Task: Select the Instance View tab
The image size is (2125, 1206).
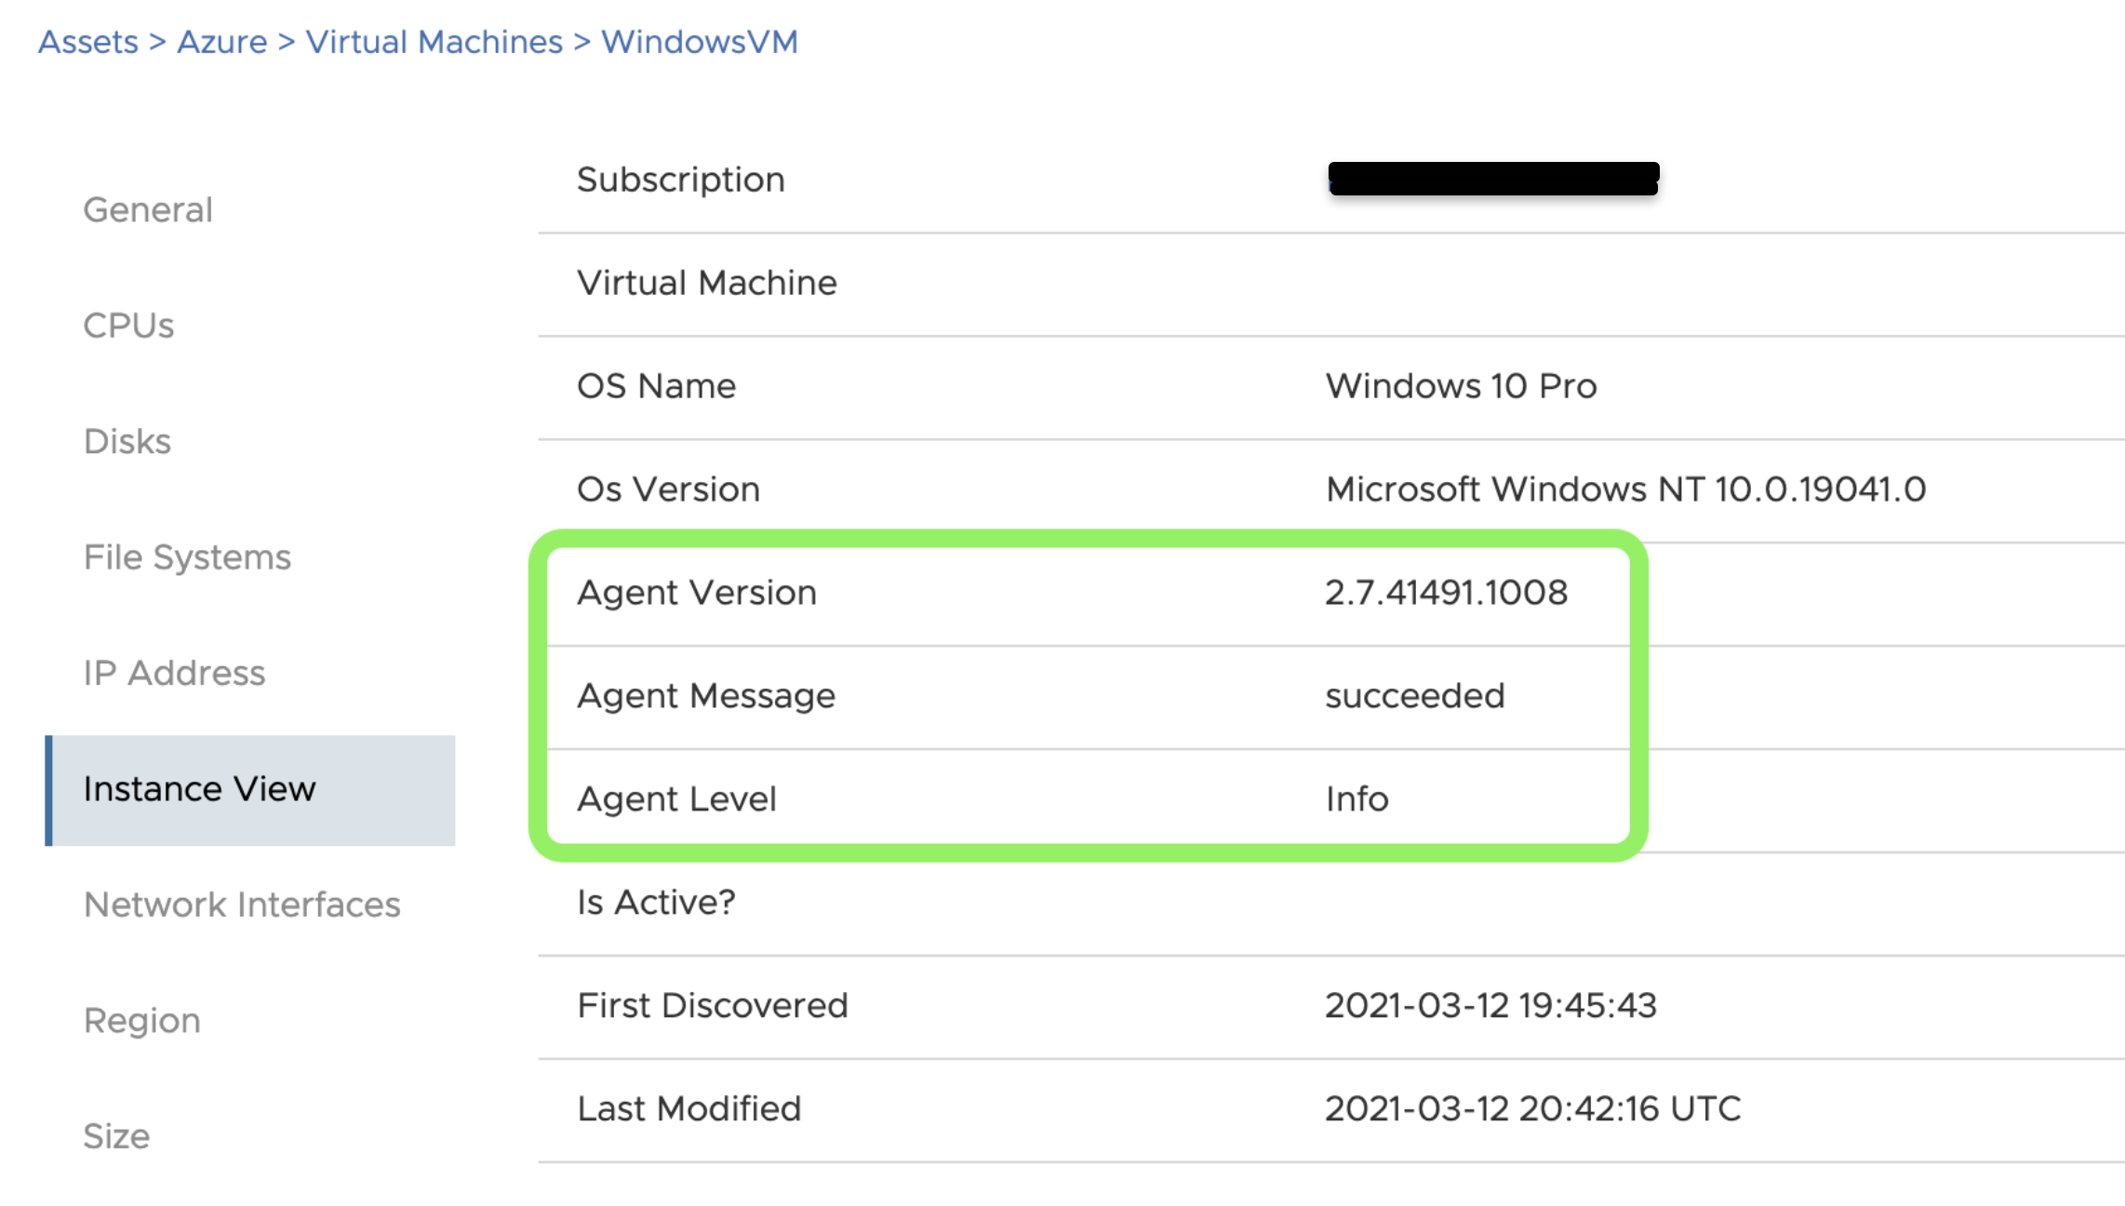Action: [x=199, y=789]
